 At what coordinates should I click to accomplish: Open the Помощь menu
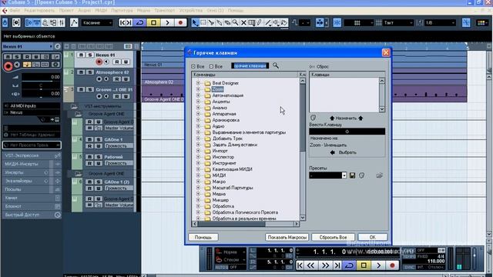tap(236, 10)
